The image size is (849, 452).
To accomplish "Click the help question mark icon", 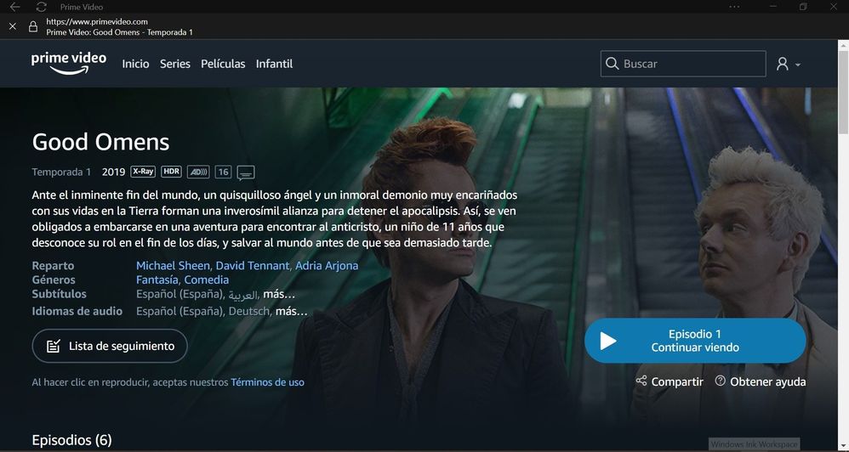I will pyautogui.click(x=721, y=381).
